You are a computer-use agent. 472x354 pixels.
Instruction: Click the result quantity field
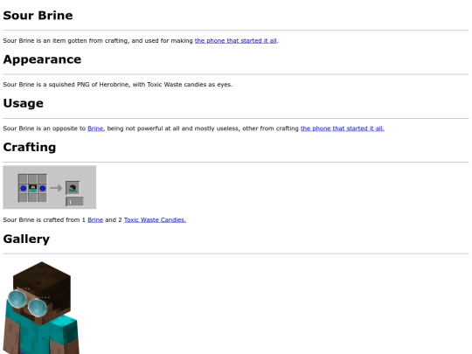pos(74,202)
